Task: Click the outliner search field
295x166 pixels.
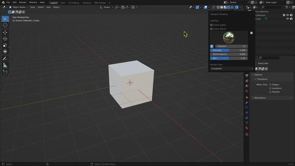Action: tap(271, 7)
